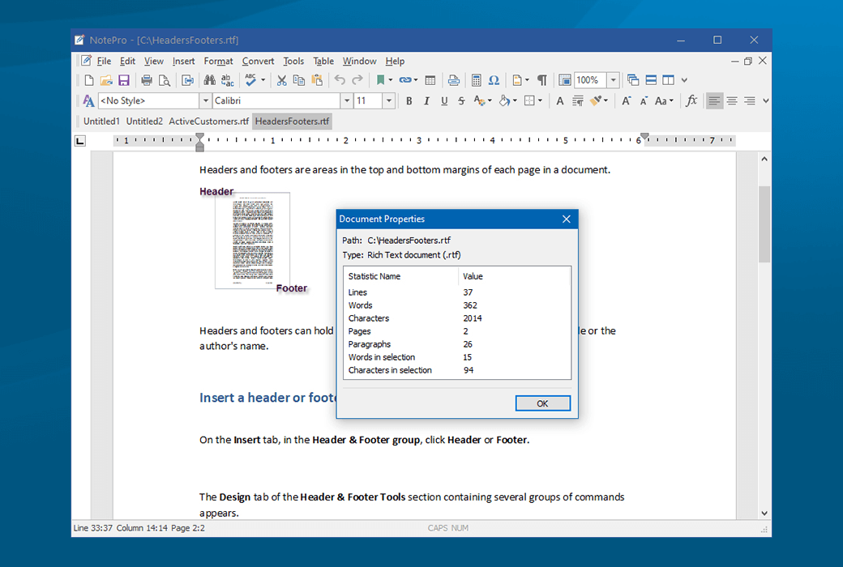Open the Insert menu

(183, 62)
